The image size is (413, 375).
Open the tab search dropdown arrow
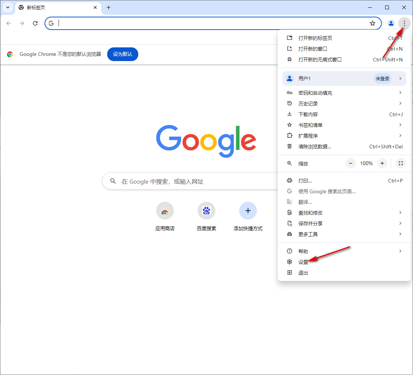(x=8, y=7)
